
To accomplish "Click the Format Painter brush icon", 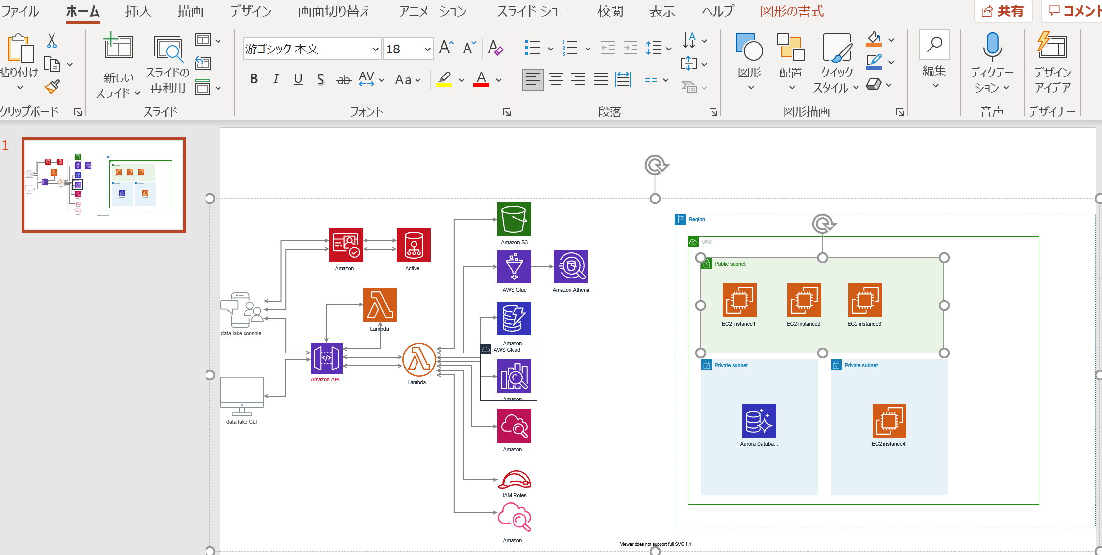I will (52, 87).
